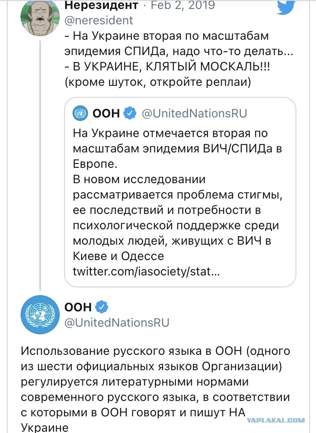
Task: Click the small UN emblem in quoted tweet
Action: (x=80, y=113)
